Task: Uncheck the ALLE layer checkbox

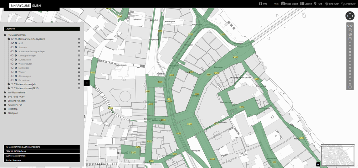Action: coord(12,43)
